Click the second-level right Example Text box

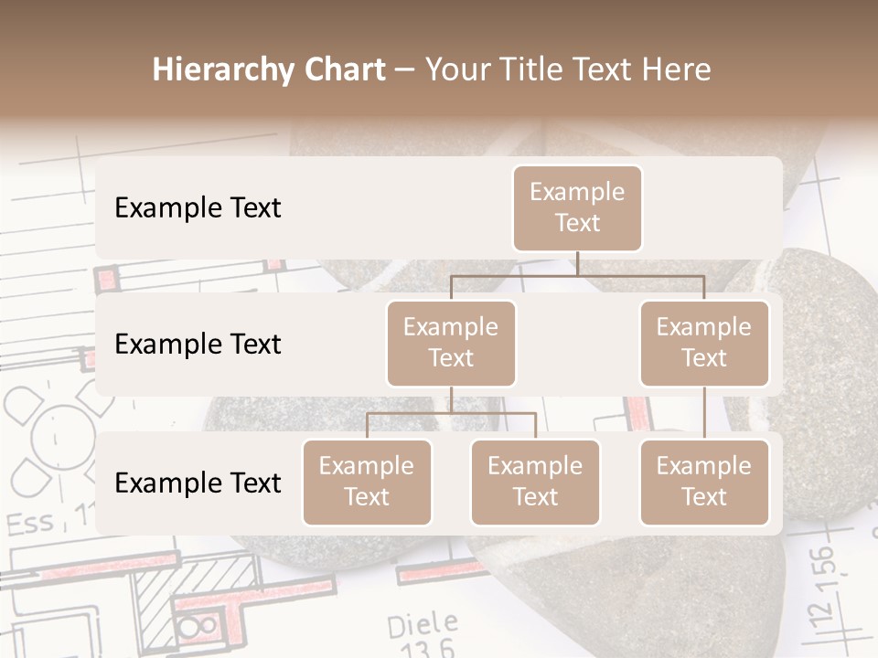tap(704, 344)
